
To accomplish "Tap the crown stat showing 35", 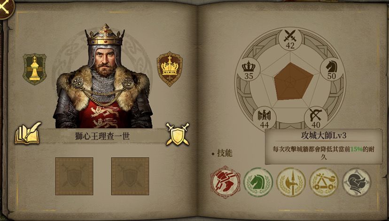I will pyautogui.click(x=249, y=69).
